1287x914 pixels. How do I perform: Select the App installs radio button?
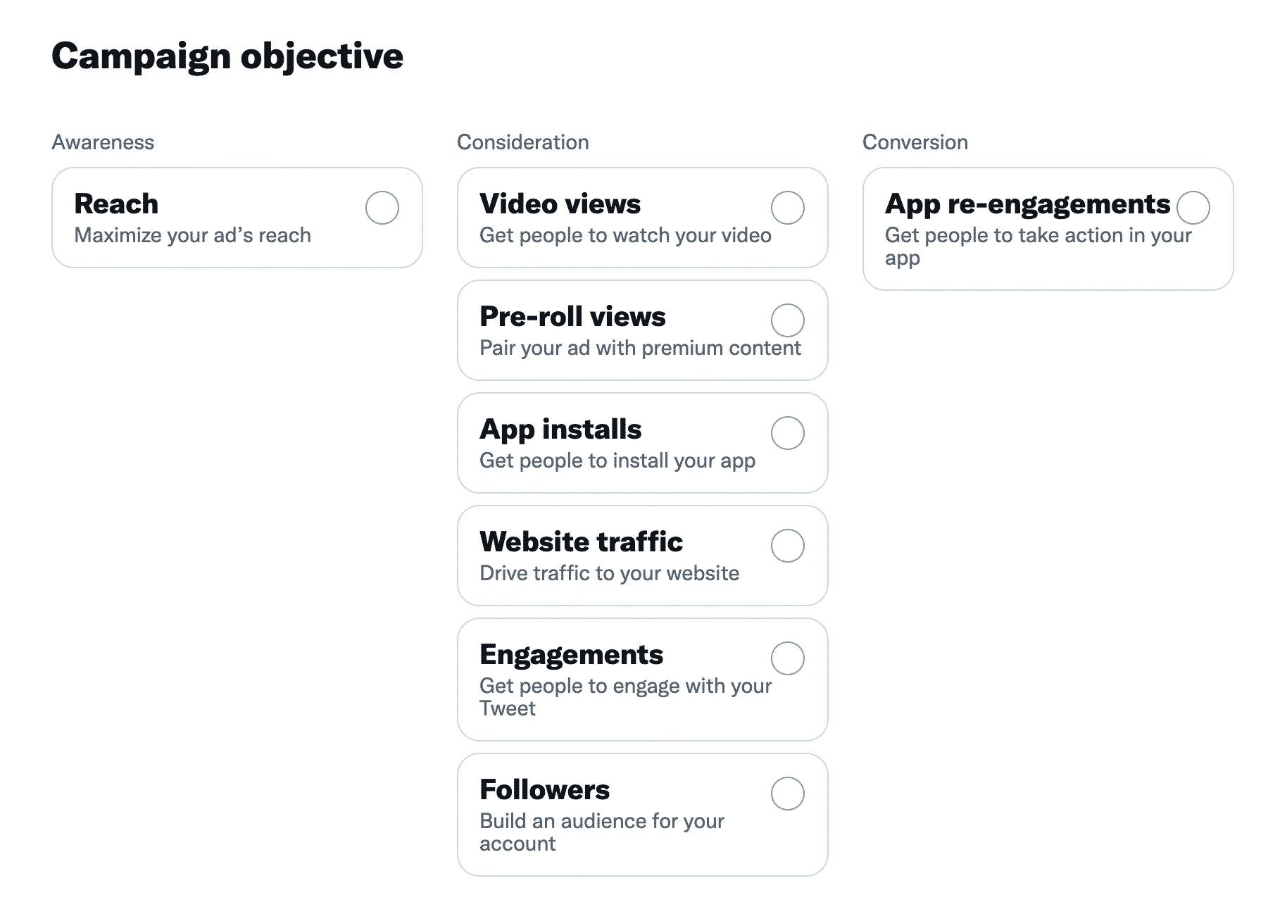coord(786,433)
